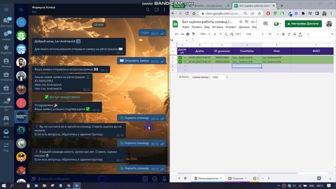This screenshot has height=189, width=336.
Task: Start voice recording with the microphone icon
Action: (x=164, y=178)
